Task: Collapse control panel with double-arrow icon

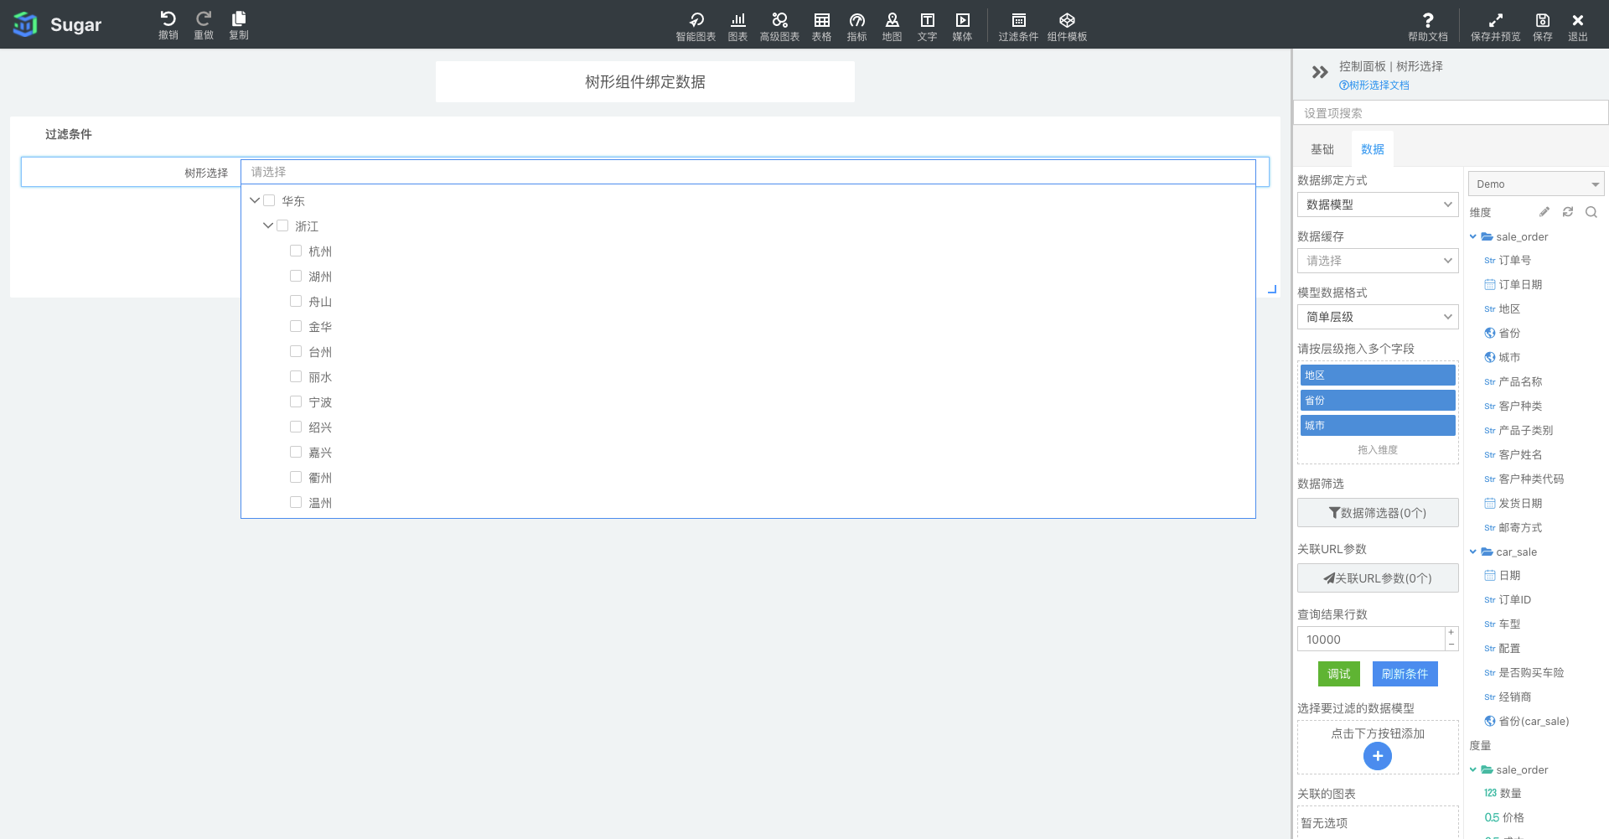Action: [x=1320, y=73]
